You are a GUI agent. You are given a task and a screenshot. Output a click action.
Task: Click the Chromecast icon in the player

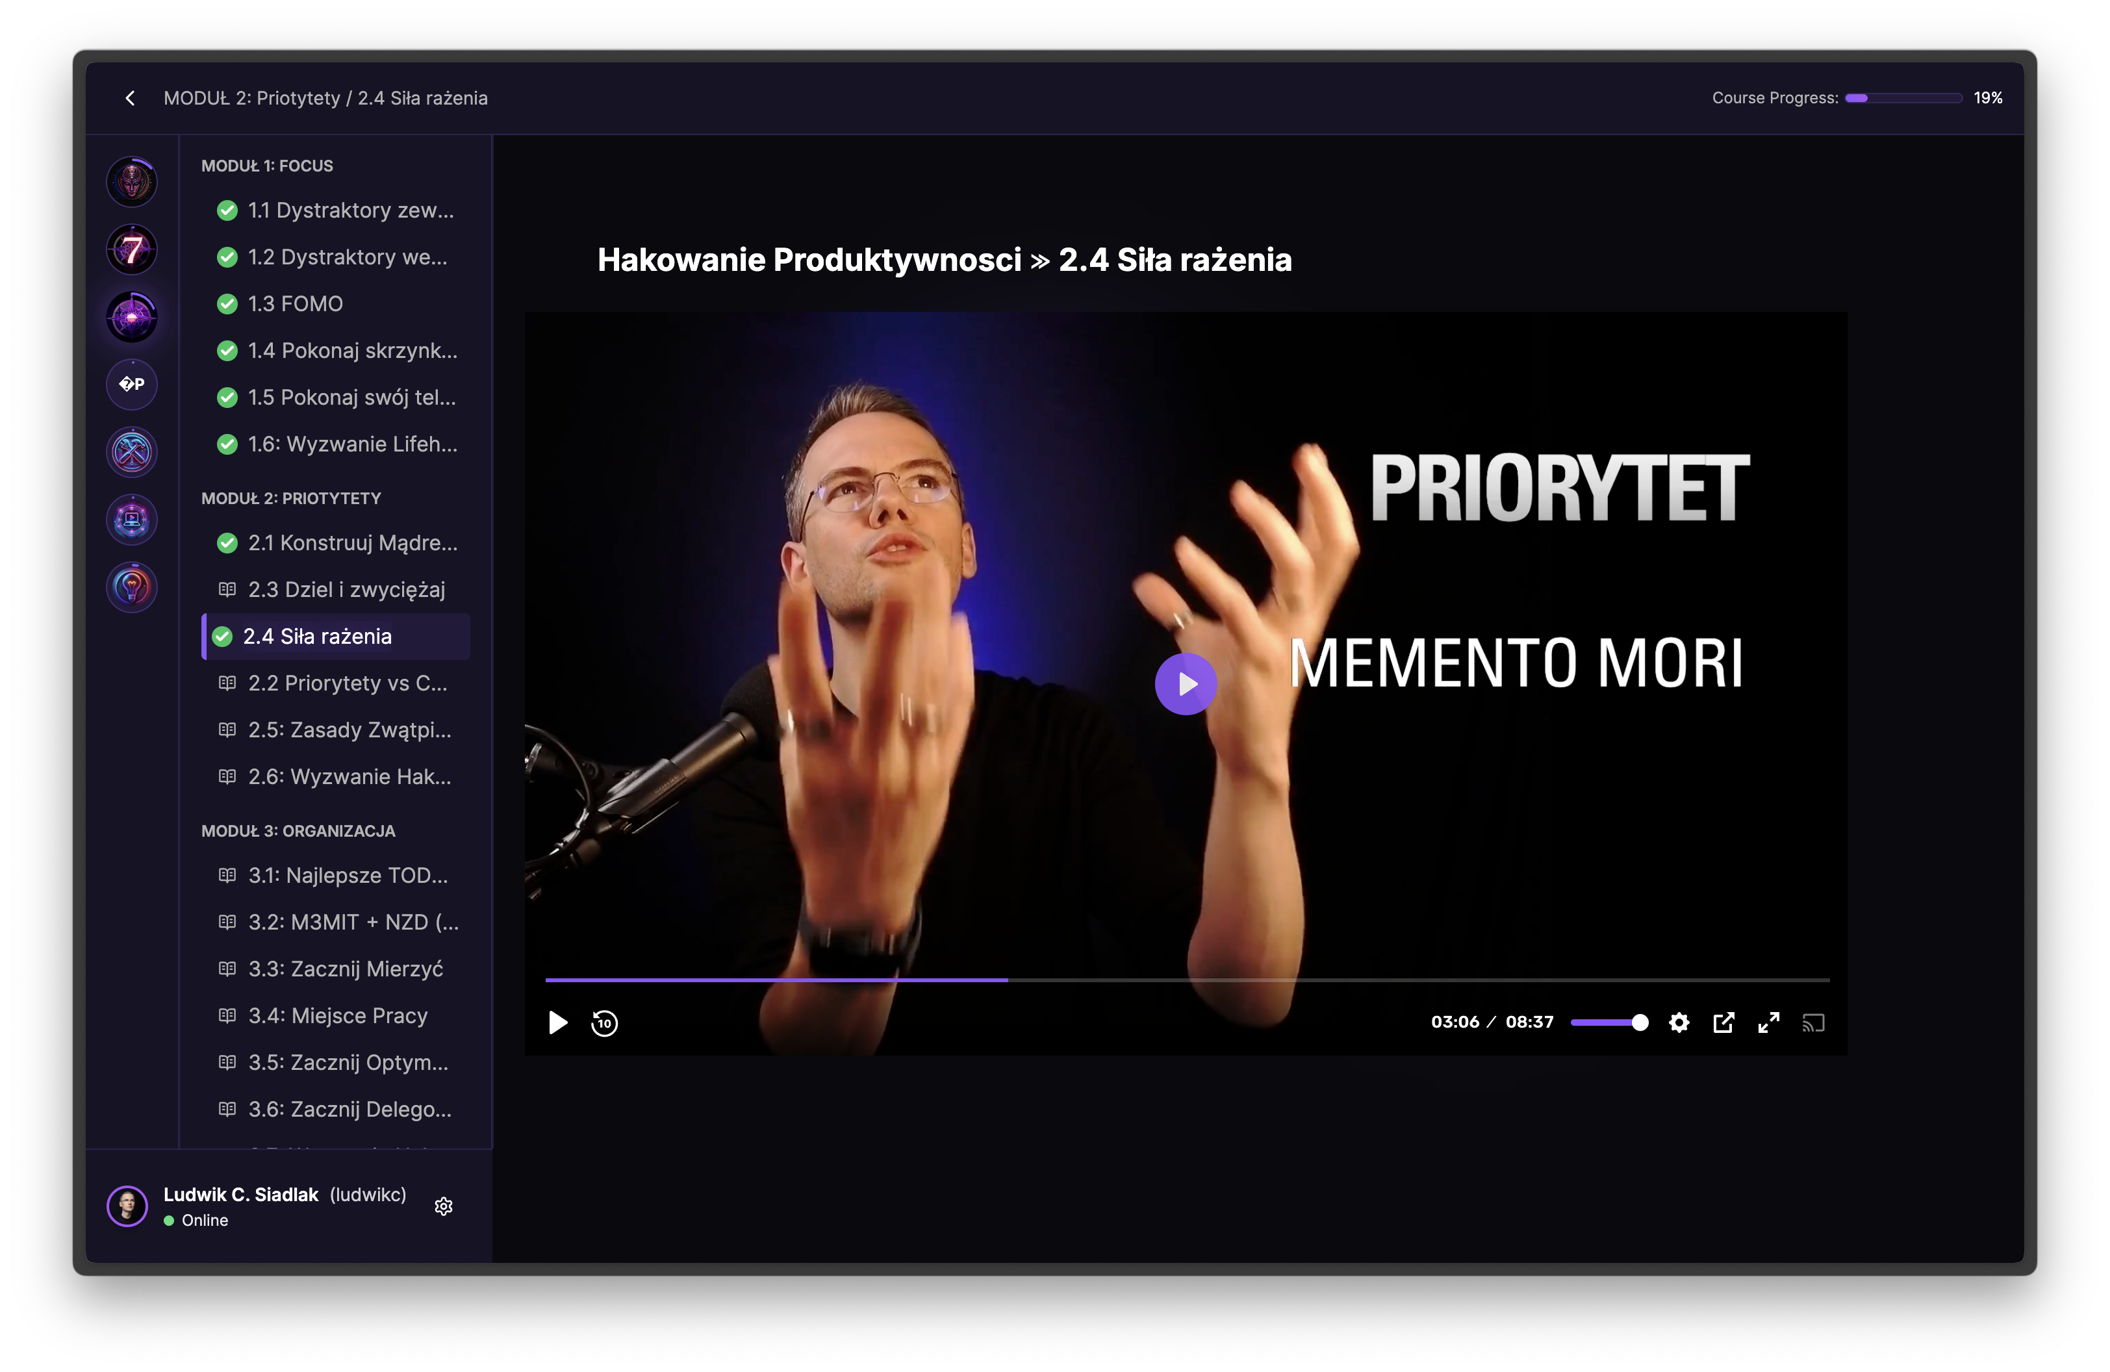(x=1813, y=1023)
